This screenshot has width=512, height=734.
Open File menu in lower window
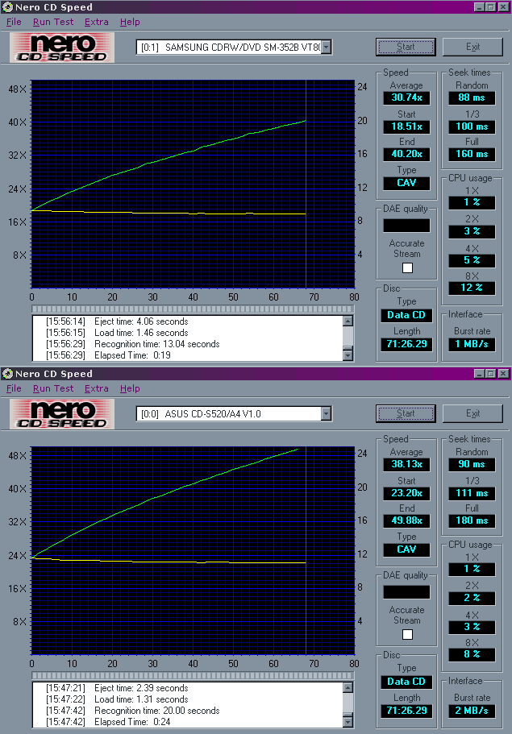[14, 388]
